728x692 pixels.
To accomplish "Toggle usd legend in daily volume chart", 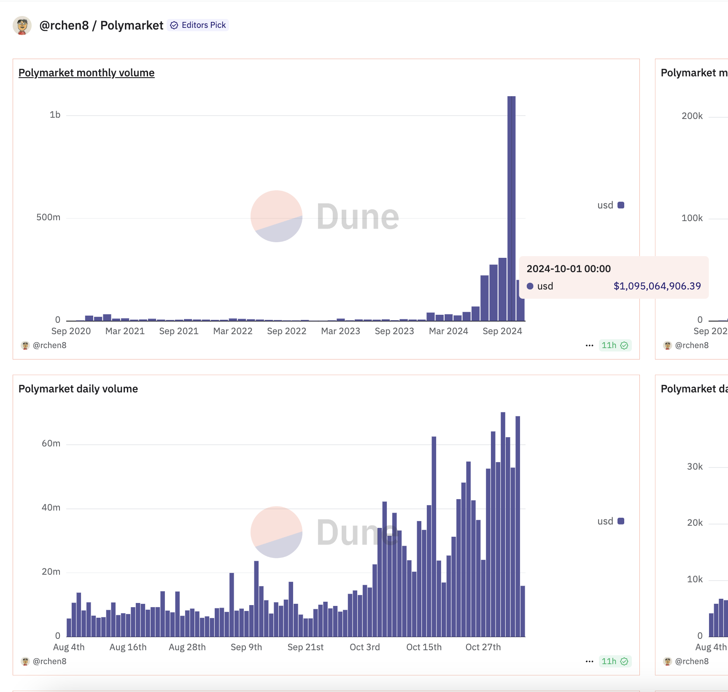I will [x=610, y=521].
